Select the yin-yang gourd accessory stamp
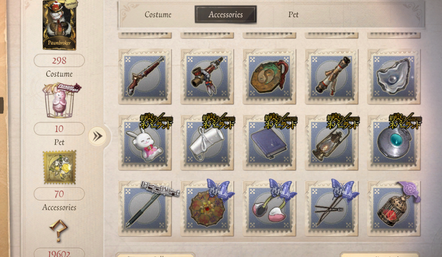The image size is (442, 257). [269, 77]
